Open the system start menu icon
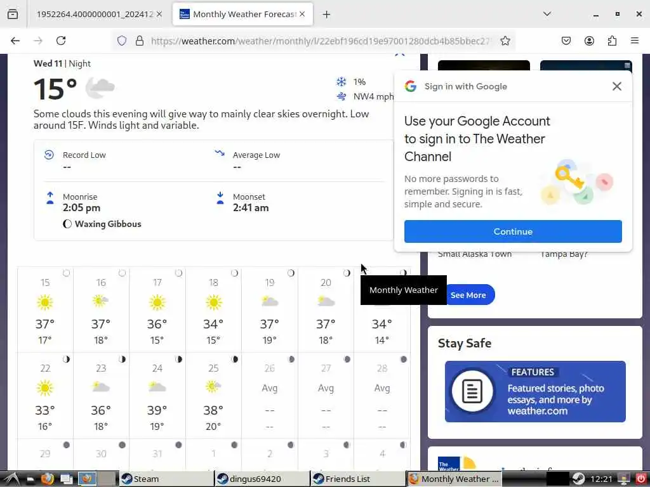 pos(11,479)
